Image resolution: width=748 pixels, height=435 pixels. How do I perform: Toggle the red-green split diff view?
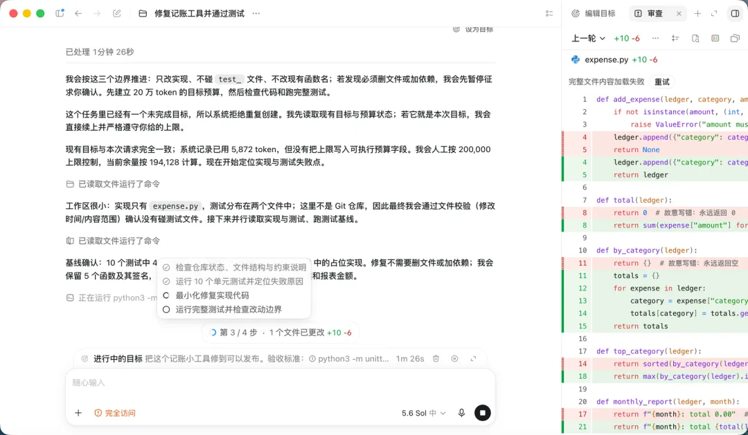click(x=715, y=38)
